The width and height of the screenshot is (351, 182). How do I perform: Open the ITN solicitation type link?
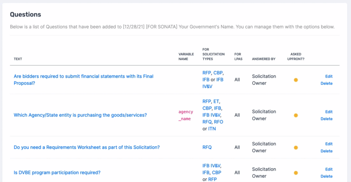(212, 129)
